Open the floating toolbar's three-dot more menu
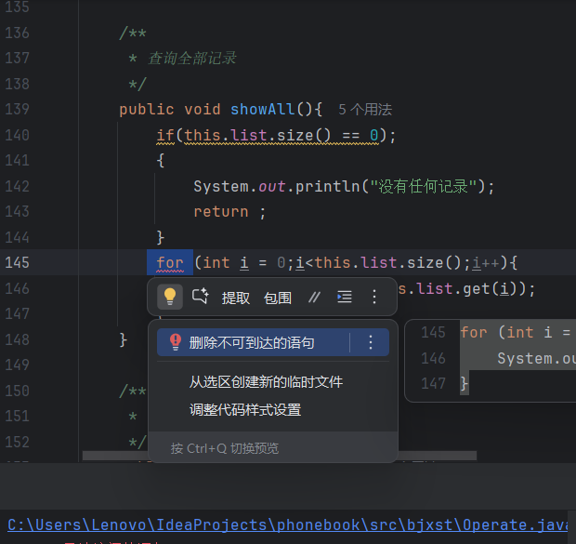The width and height of the screenshot is (576, 544). [374, 297]
